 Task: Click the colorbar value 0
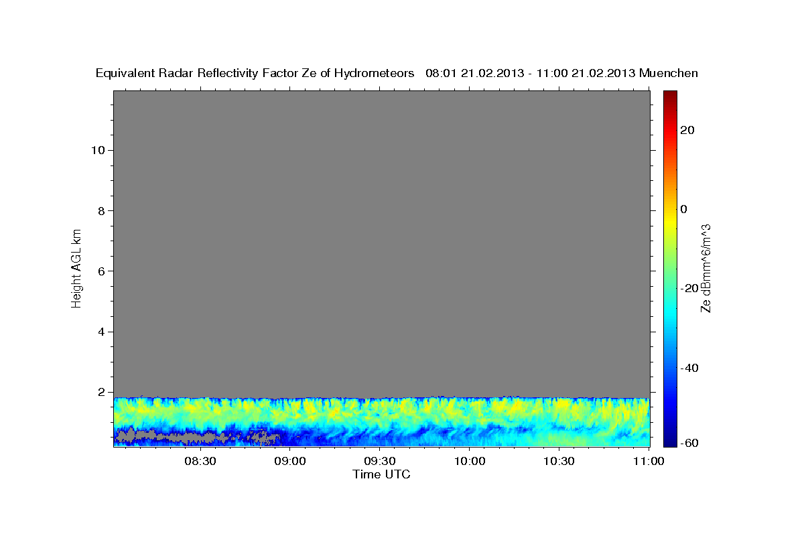(x=685, y=209)
